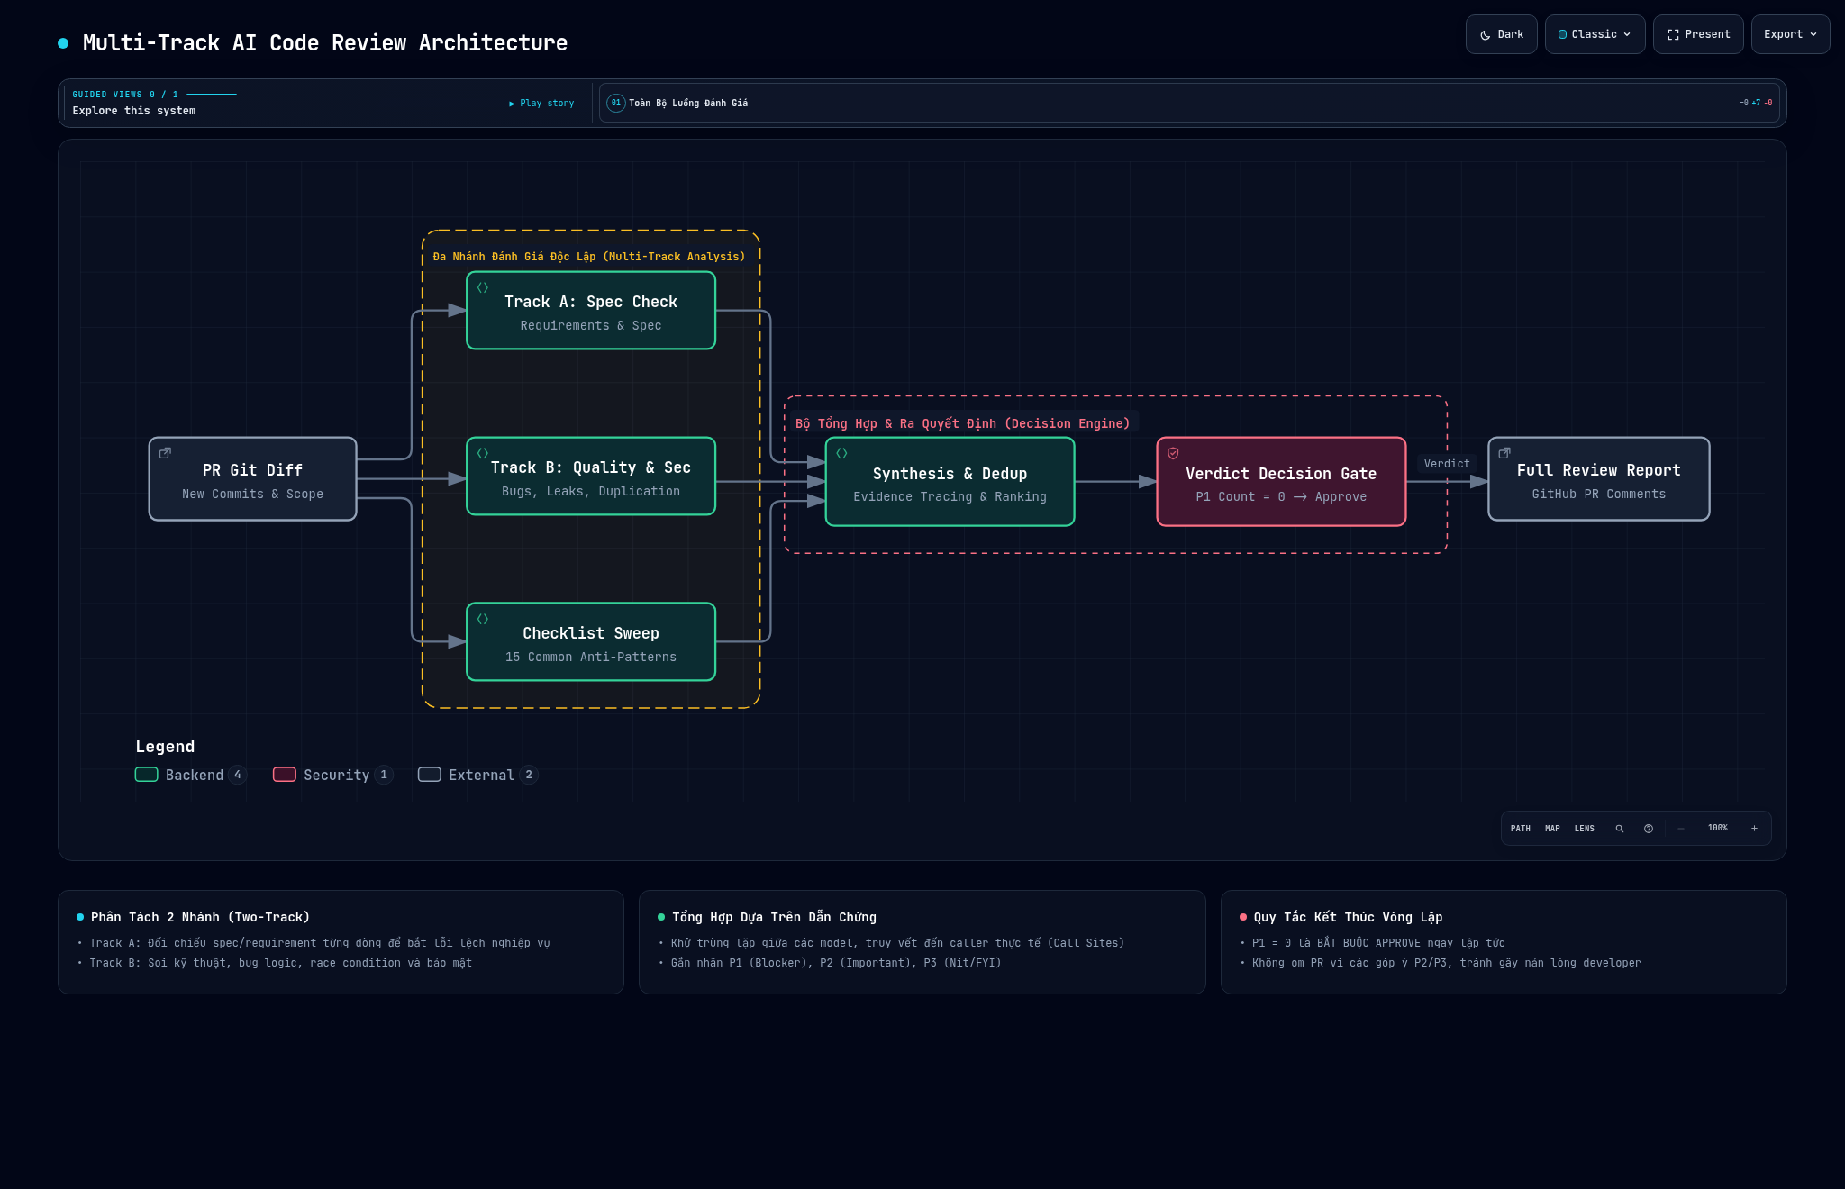Zoom in with the plus icon
Viewport: 1845px width, 1189px height.
coord(1754,829)
